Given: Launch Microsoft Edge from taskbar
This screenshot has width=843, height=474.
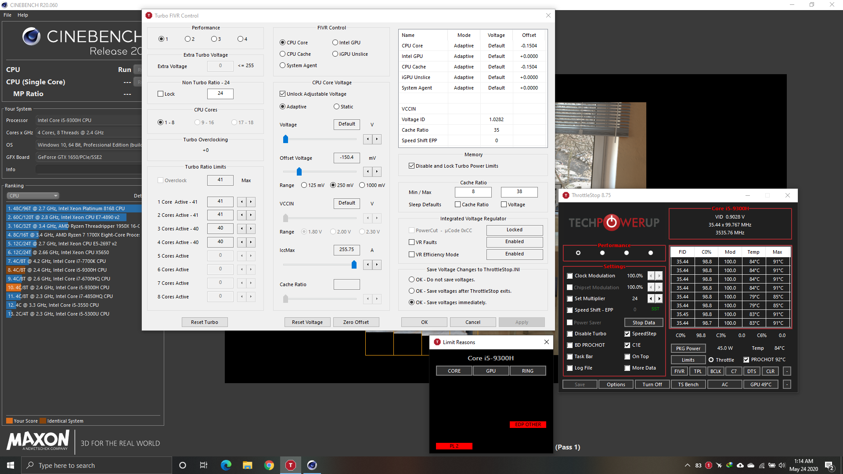Looking at the screenshot, I should tap(226, 465).
